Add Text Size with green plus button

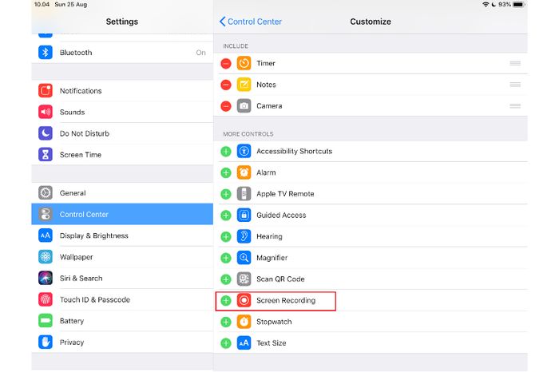click(x=226, y=343)
